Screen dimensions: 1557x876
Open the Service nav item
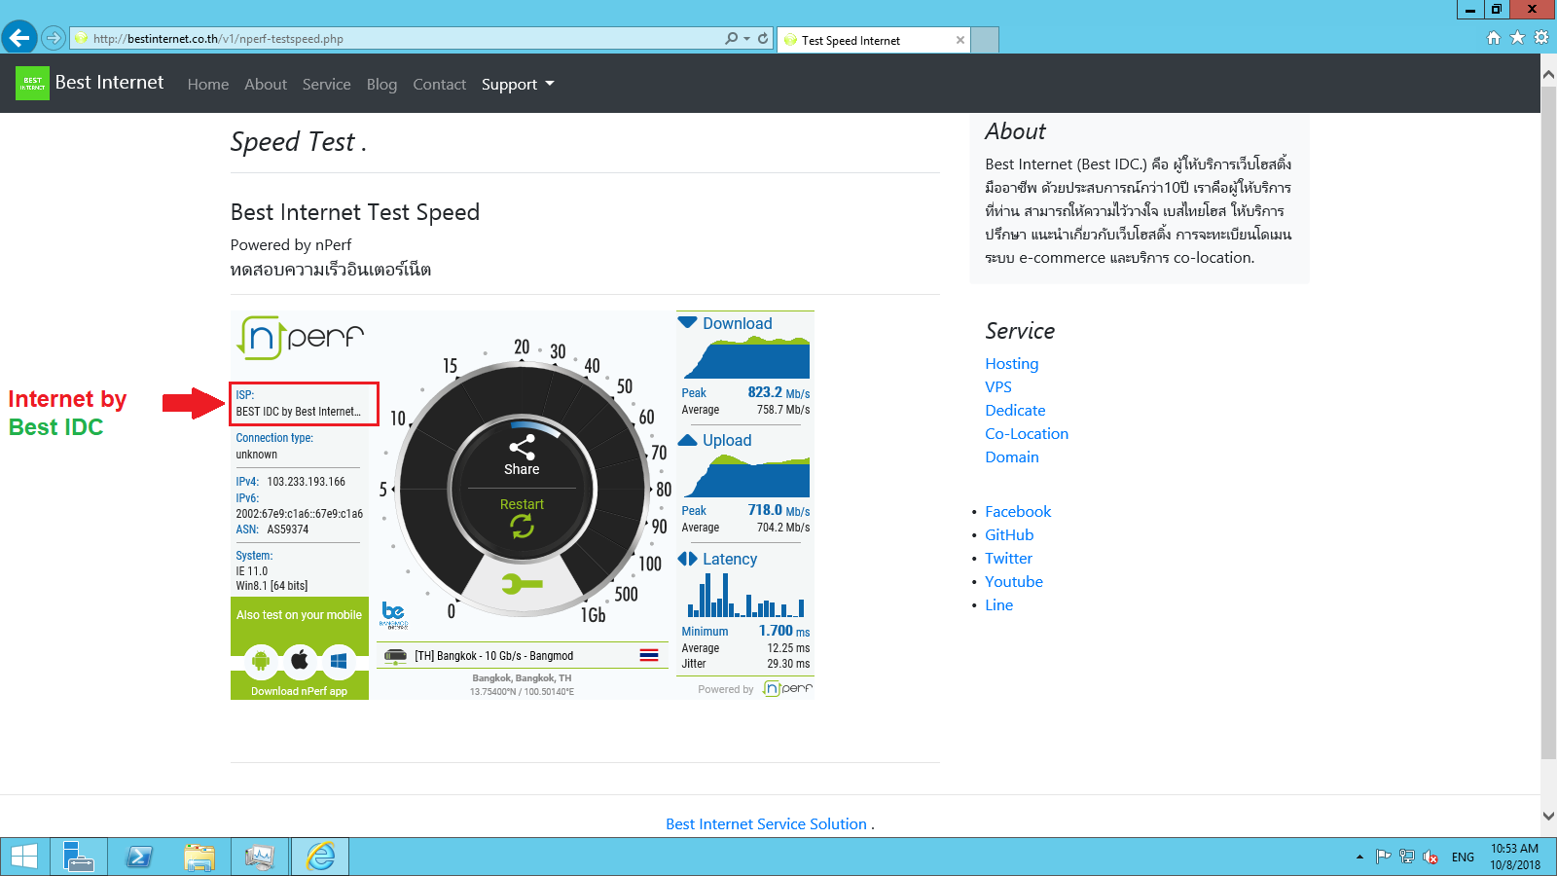tap(326, 84)
